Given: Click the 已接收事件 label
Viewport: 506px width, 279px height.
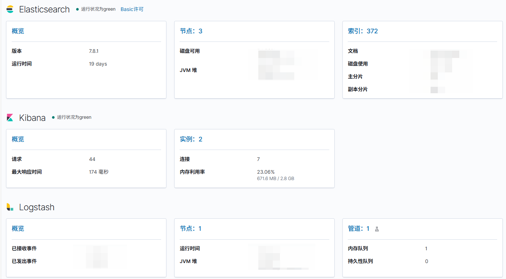Looking at the screenshot, I should pos(24,249).
